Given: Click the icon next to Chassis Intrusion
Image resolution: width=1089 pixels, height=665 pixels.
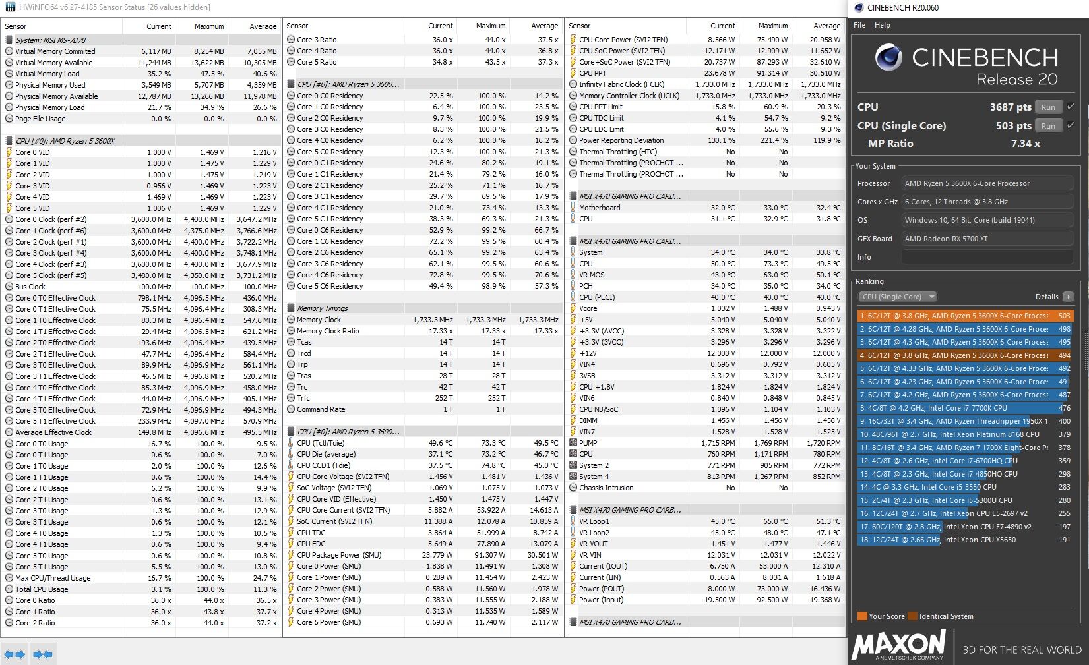Looking at the screenshot, I should click(573, 488).
